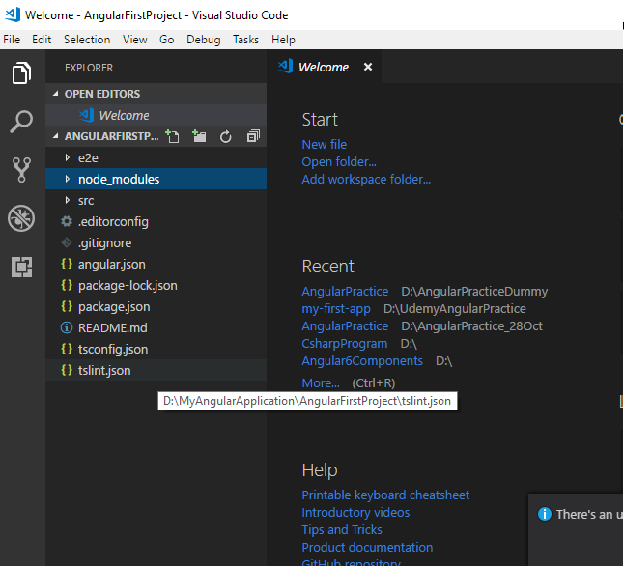624x566 pixels.
Task: Open README.md in explorer
Action: [156, 327]
